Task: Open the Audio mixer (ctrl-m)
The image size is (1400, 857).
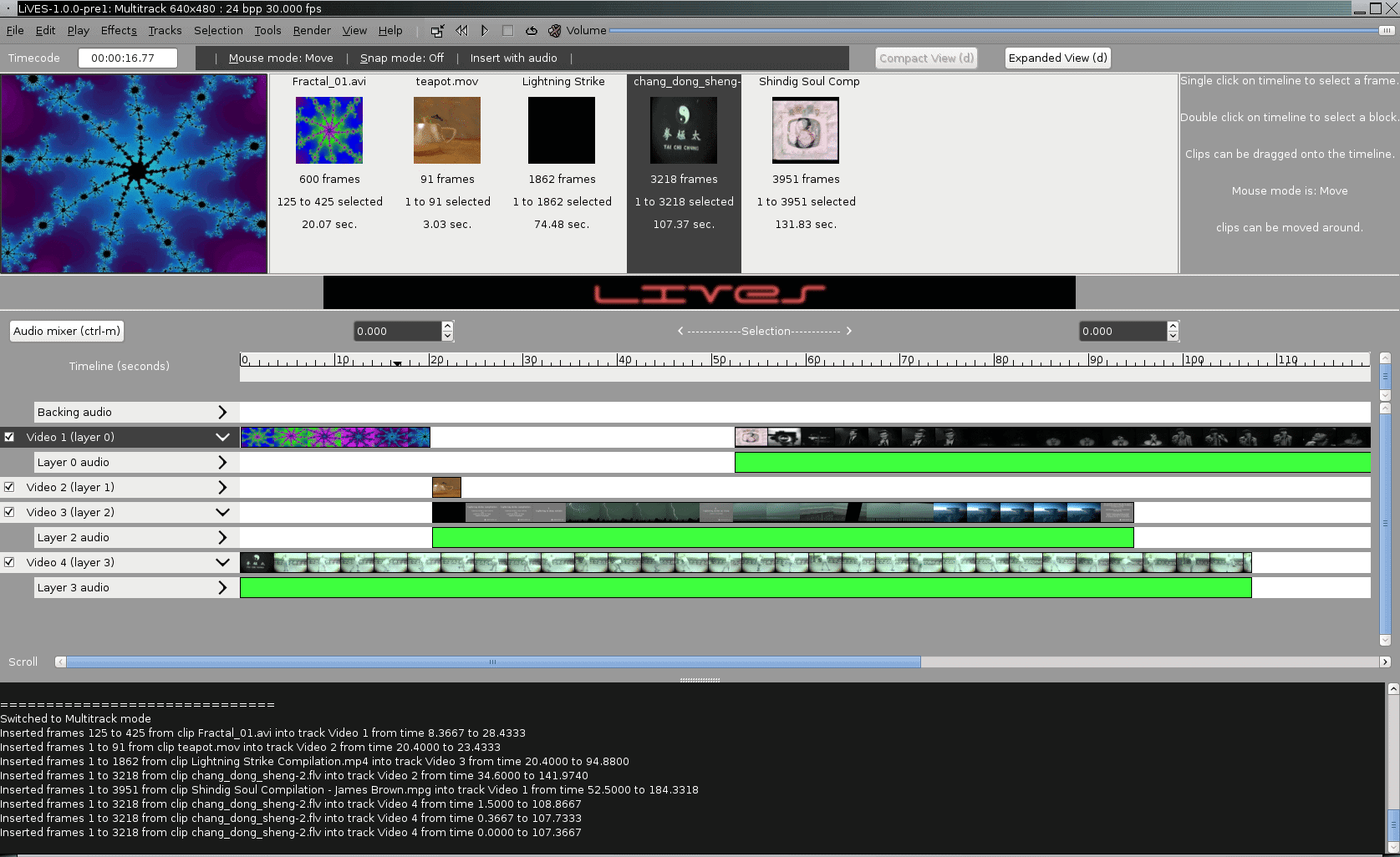Action: (67, 331)
